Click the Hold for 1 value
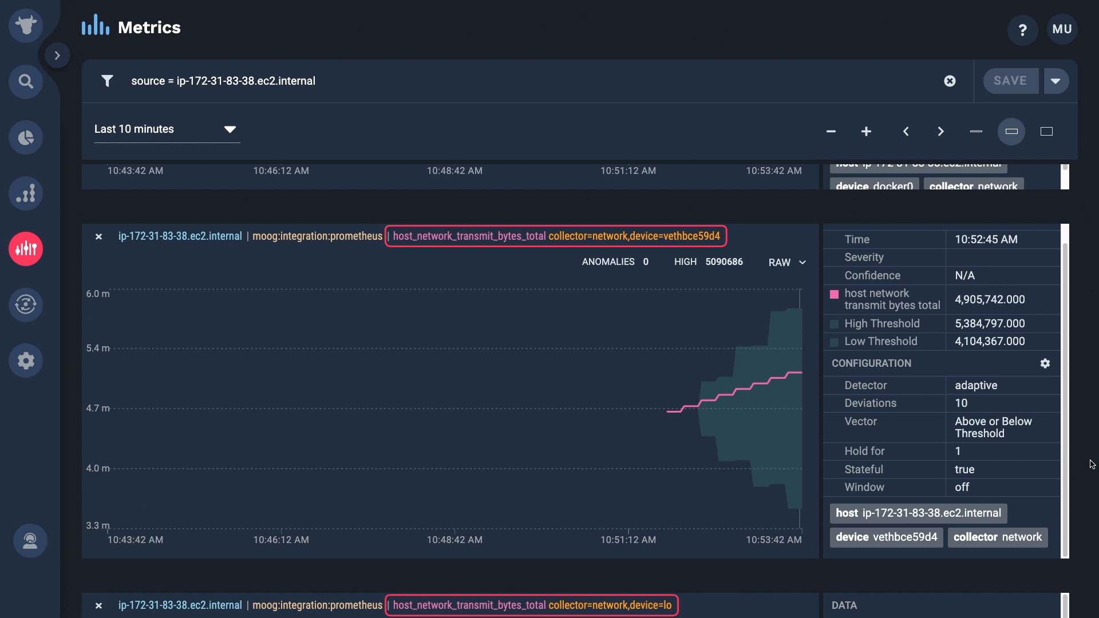The image size is (1099, 618). pyautogui.click(x=958, y=451)
